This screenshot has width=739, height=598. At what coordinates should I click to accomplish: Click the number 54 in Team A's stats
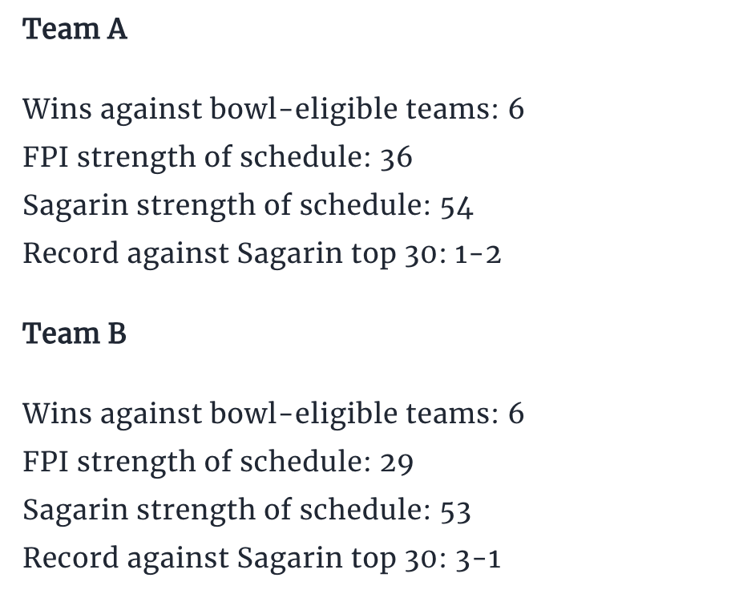point(457,205)
